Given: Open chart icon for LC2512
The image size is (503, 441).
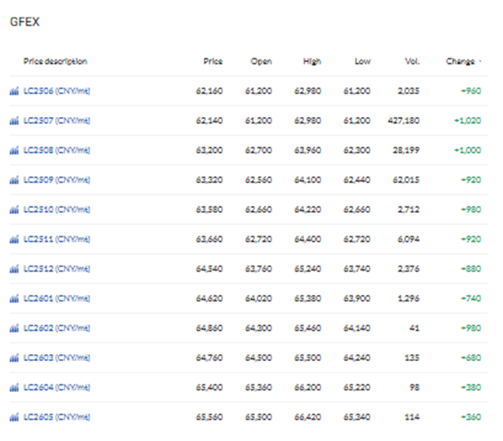Looking at the screenshot, I should [14, 269].
